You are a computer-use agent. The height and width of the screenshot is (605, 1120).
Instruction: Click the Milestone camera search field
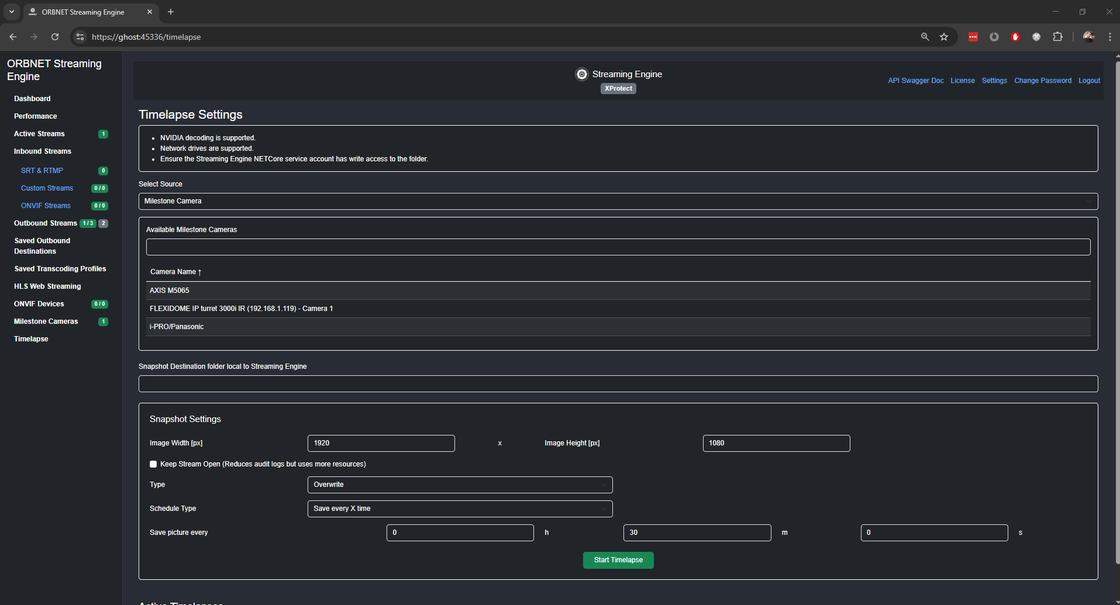618,247
